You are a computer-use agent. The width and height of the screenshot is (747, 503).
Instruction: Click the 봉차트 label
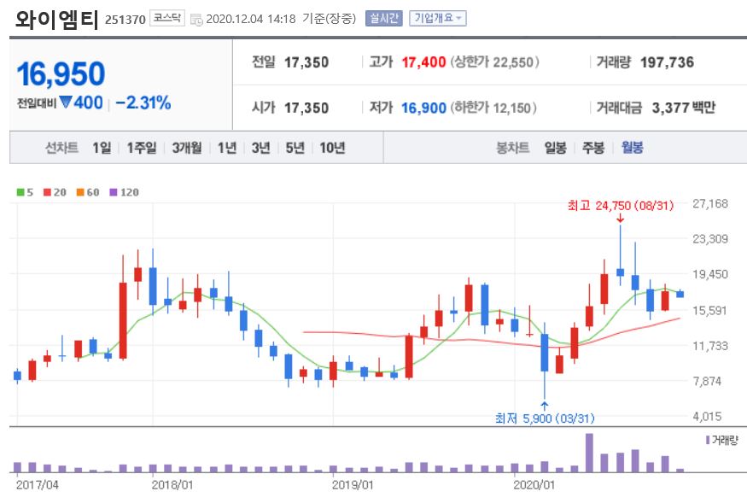click(x=512, y=148)
